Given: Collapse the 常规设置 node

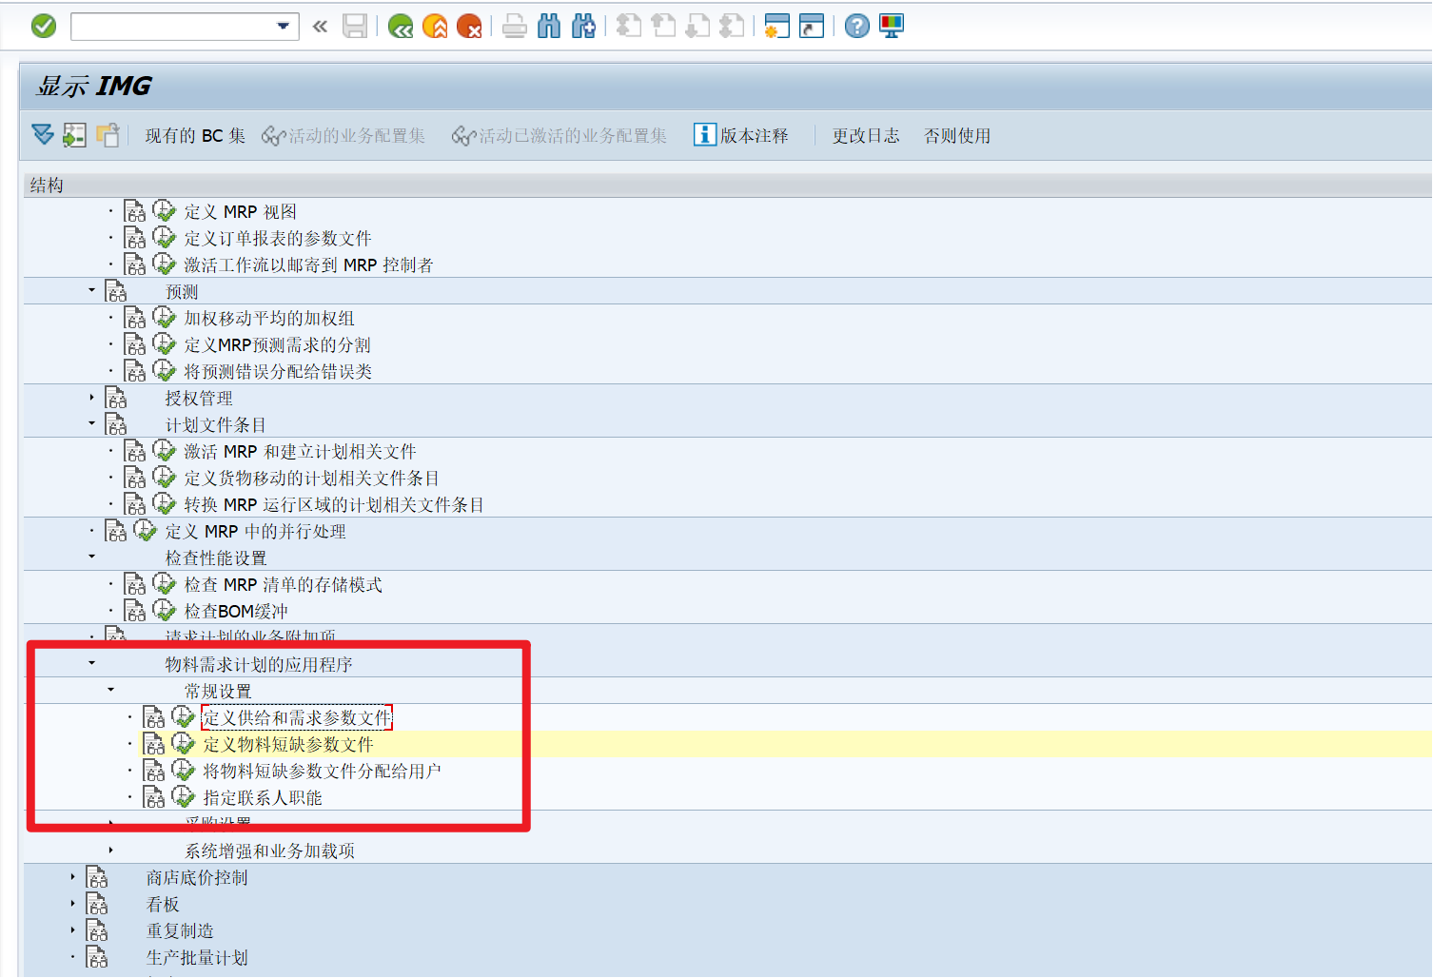Looking at the screenshot, I should point(110,690).
